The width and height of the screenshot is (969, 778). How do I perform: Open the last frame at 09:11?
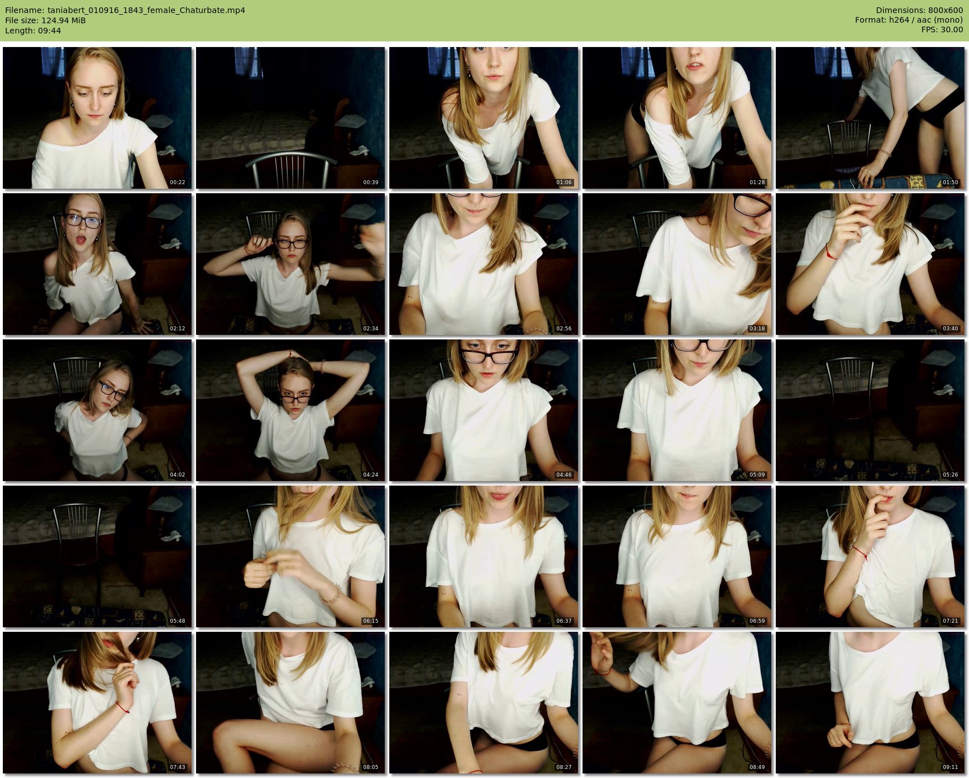870,703
